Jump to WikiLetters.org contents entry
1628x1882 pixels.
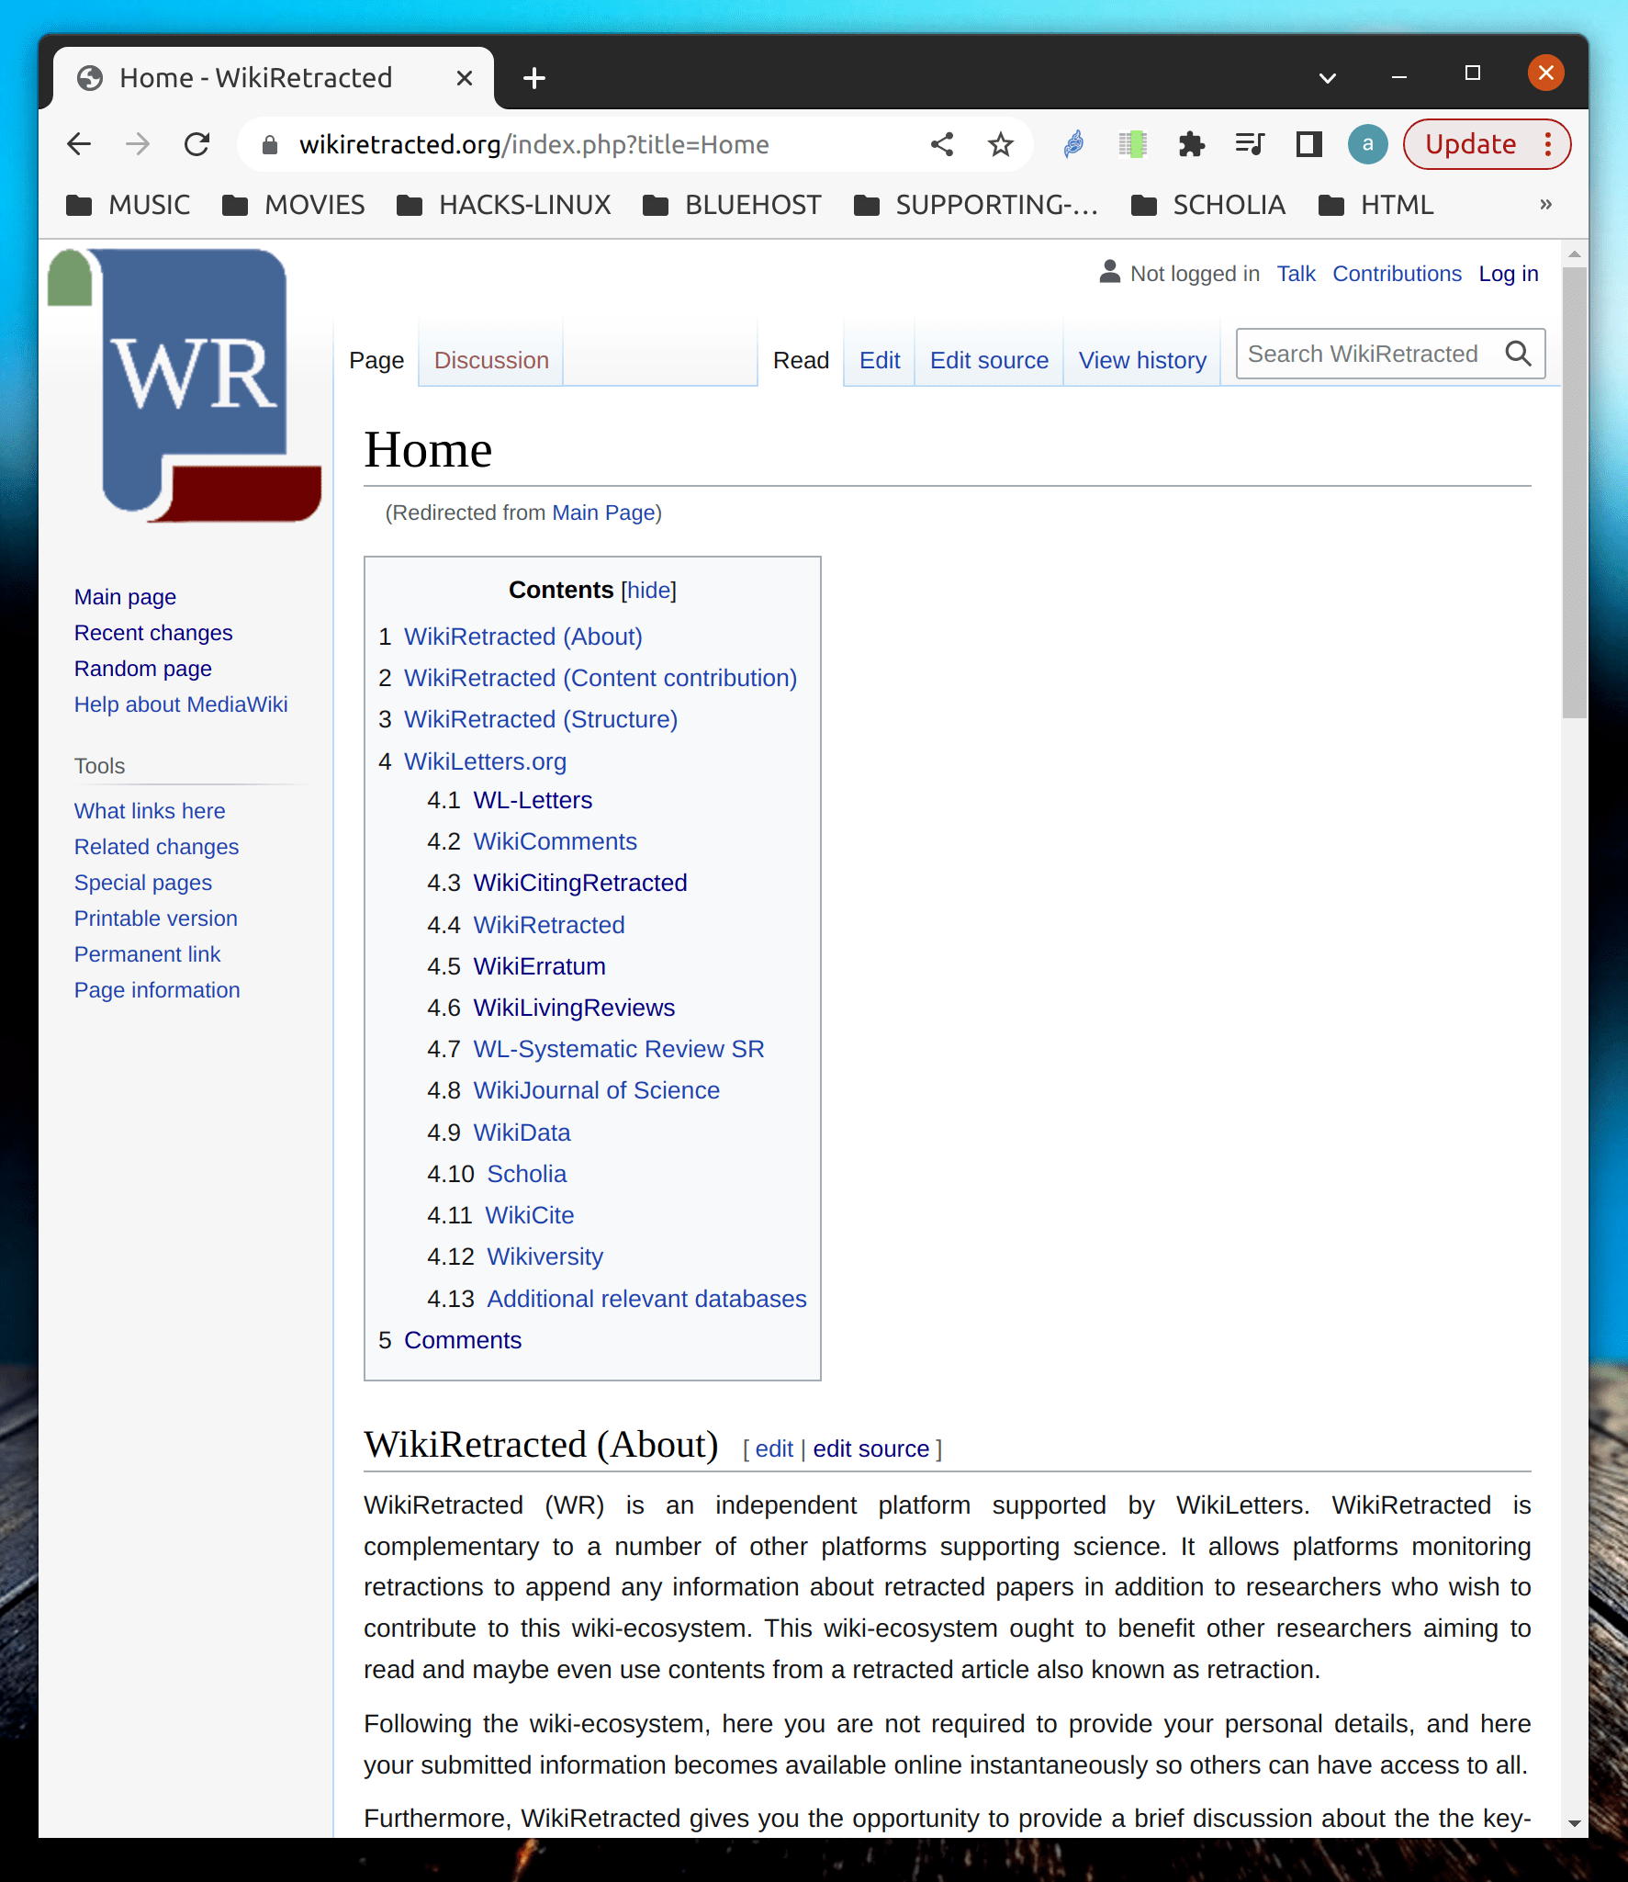click(x=485, y=761)
